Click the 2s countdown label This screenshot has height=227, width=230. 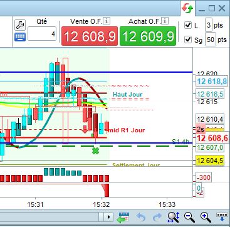click(x=201, y=129)
